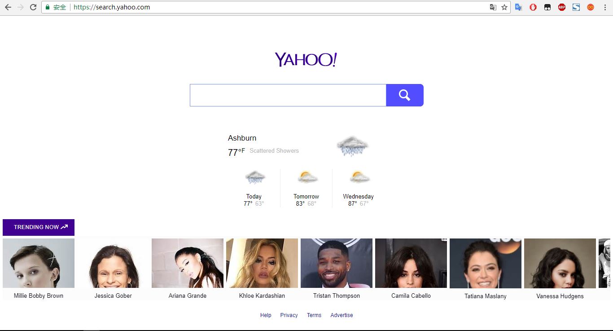Reload the page with the refresh icon
The width and height of the screenshot is (613, 331).
[33, 7]
